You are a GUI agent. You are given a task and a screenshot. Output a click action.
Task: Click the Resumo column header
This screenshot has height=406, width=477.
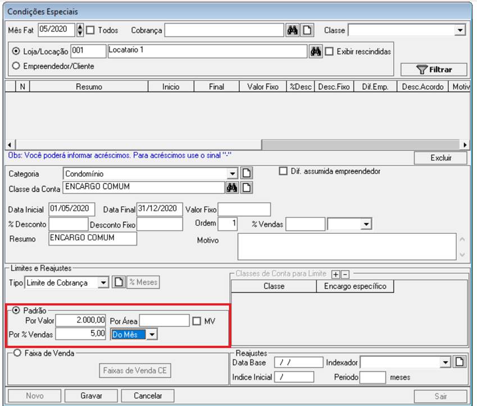point(89,87)
